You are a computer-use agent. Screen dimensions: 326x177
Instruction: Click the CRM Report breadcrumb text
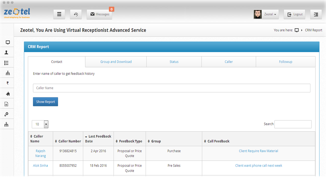pos(313,30)
